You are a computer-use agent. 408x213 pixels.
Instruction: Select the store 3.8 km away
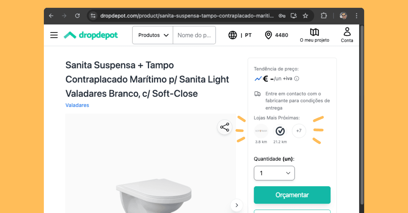261,131
